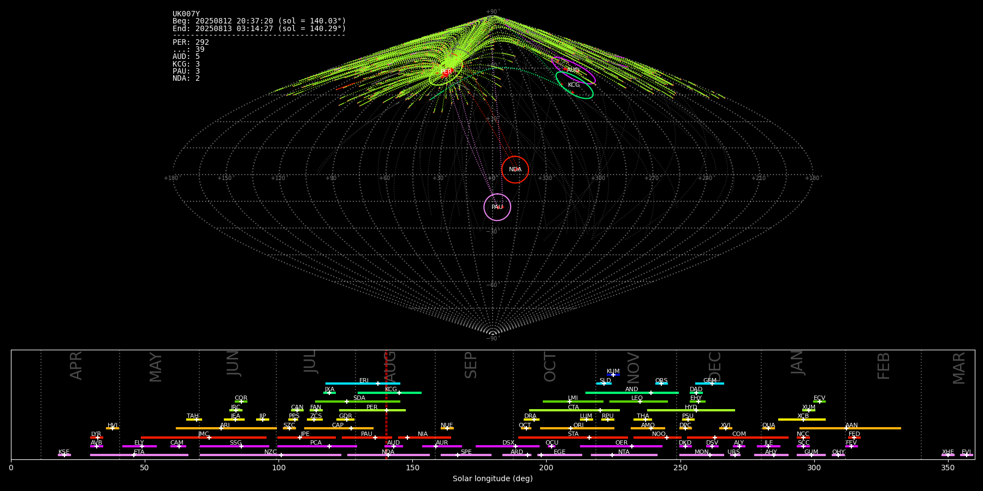The image size is (983, 491).
Task: Click the KCG green bar in timeline
Action: pos(389,392)
